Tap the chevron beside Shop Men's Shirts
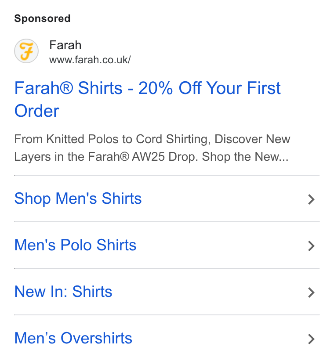The image size is (334, 361). [x=311, y=199]
